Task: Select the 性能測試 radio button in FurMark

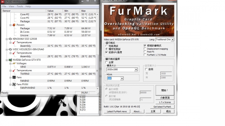Action: (107, 46)
